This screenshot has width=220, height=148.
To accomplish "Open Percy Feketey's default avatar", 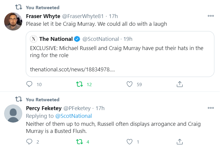I will (x=13, y=113).
